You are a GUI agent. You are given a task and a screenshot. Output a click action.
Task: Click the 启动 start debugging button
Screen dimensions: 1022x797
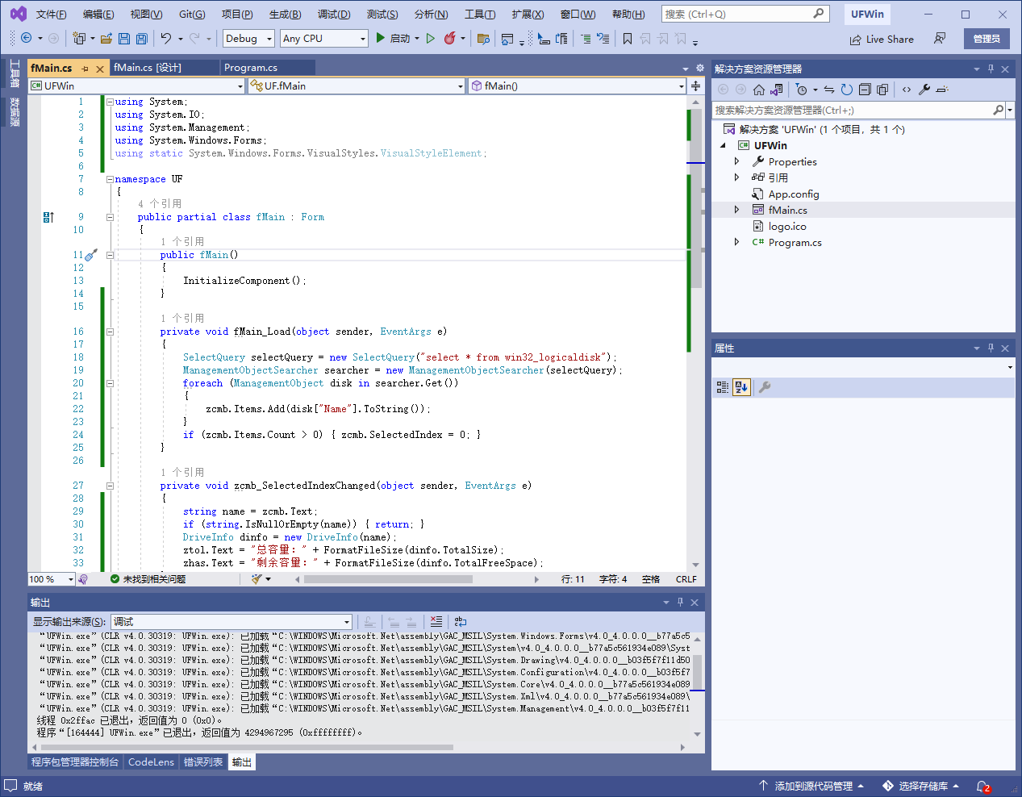point(394,38)
